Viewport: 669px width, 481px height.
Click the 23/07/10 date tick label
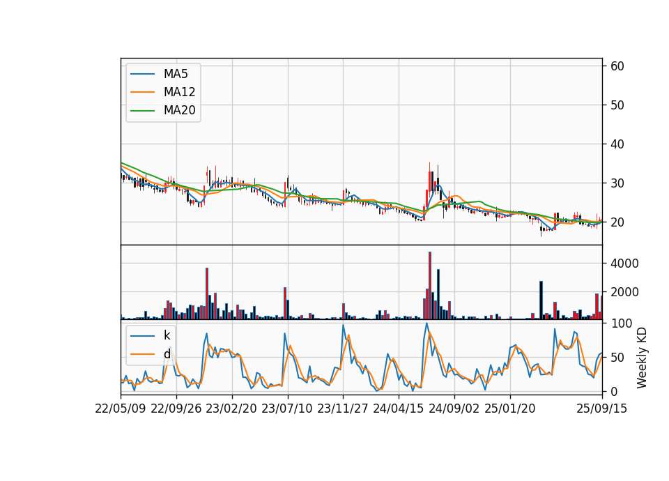[x=287, y=409]
